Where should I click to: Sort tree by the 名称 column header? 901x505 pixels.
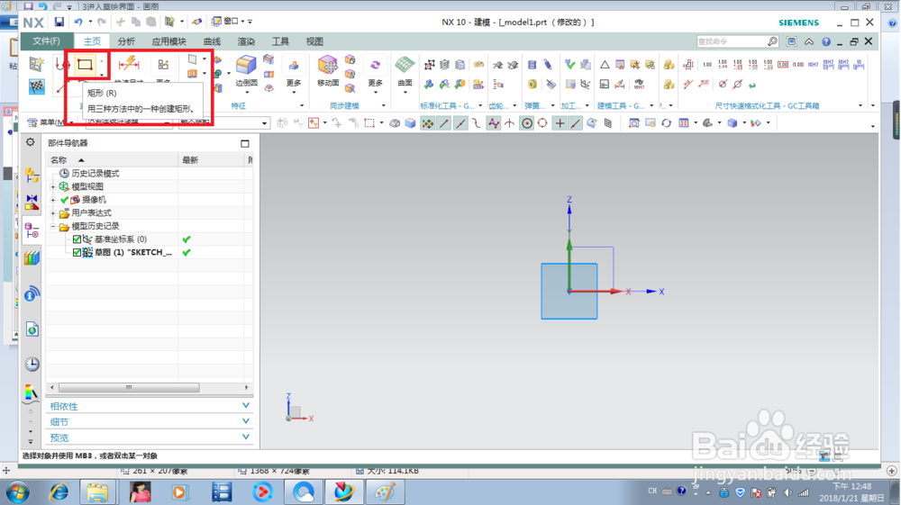click(112, 160)
